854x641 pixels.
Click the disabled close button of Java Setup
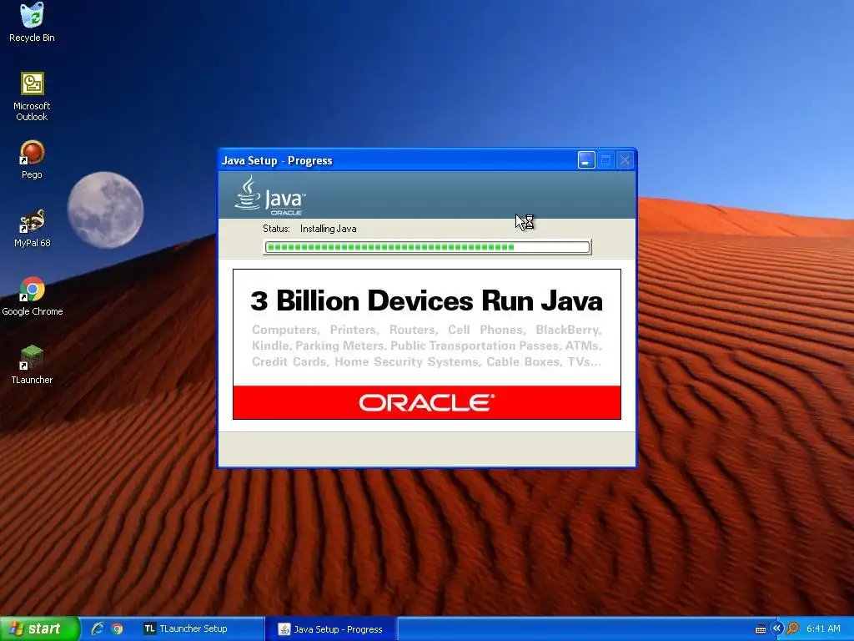(x=625, y=160)
